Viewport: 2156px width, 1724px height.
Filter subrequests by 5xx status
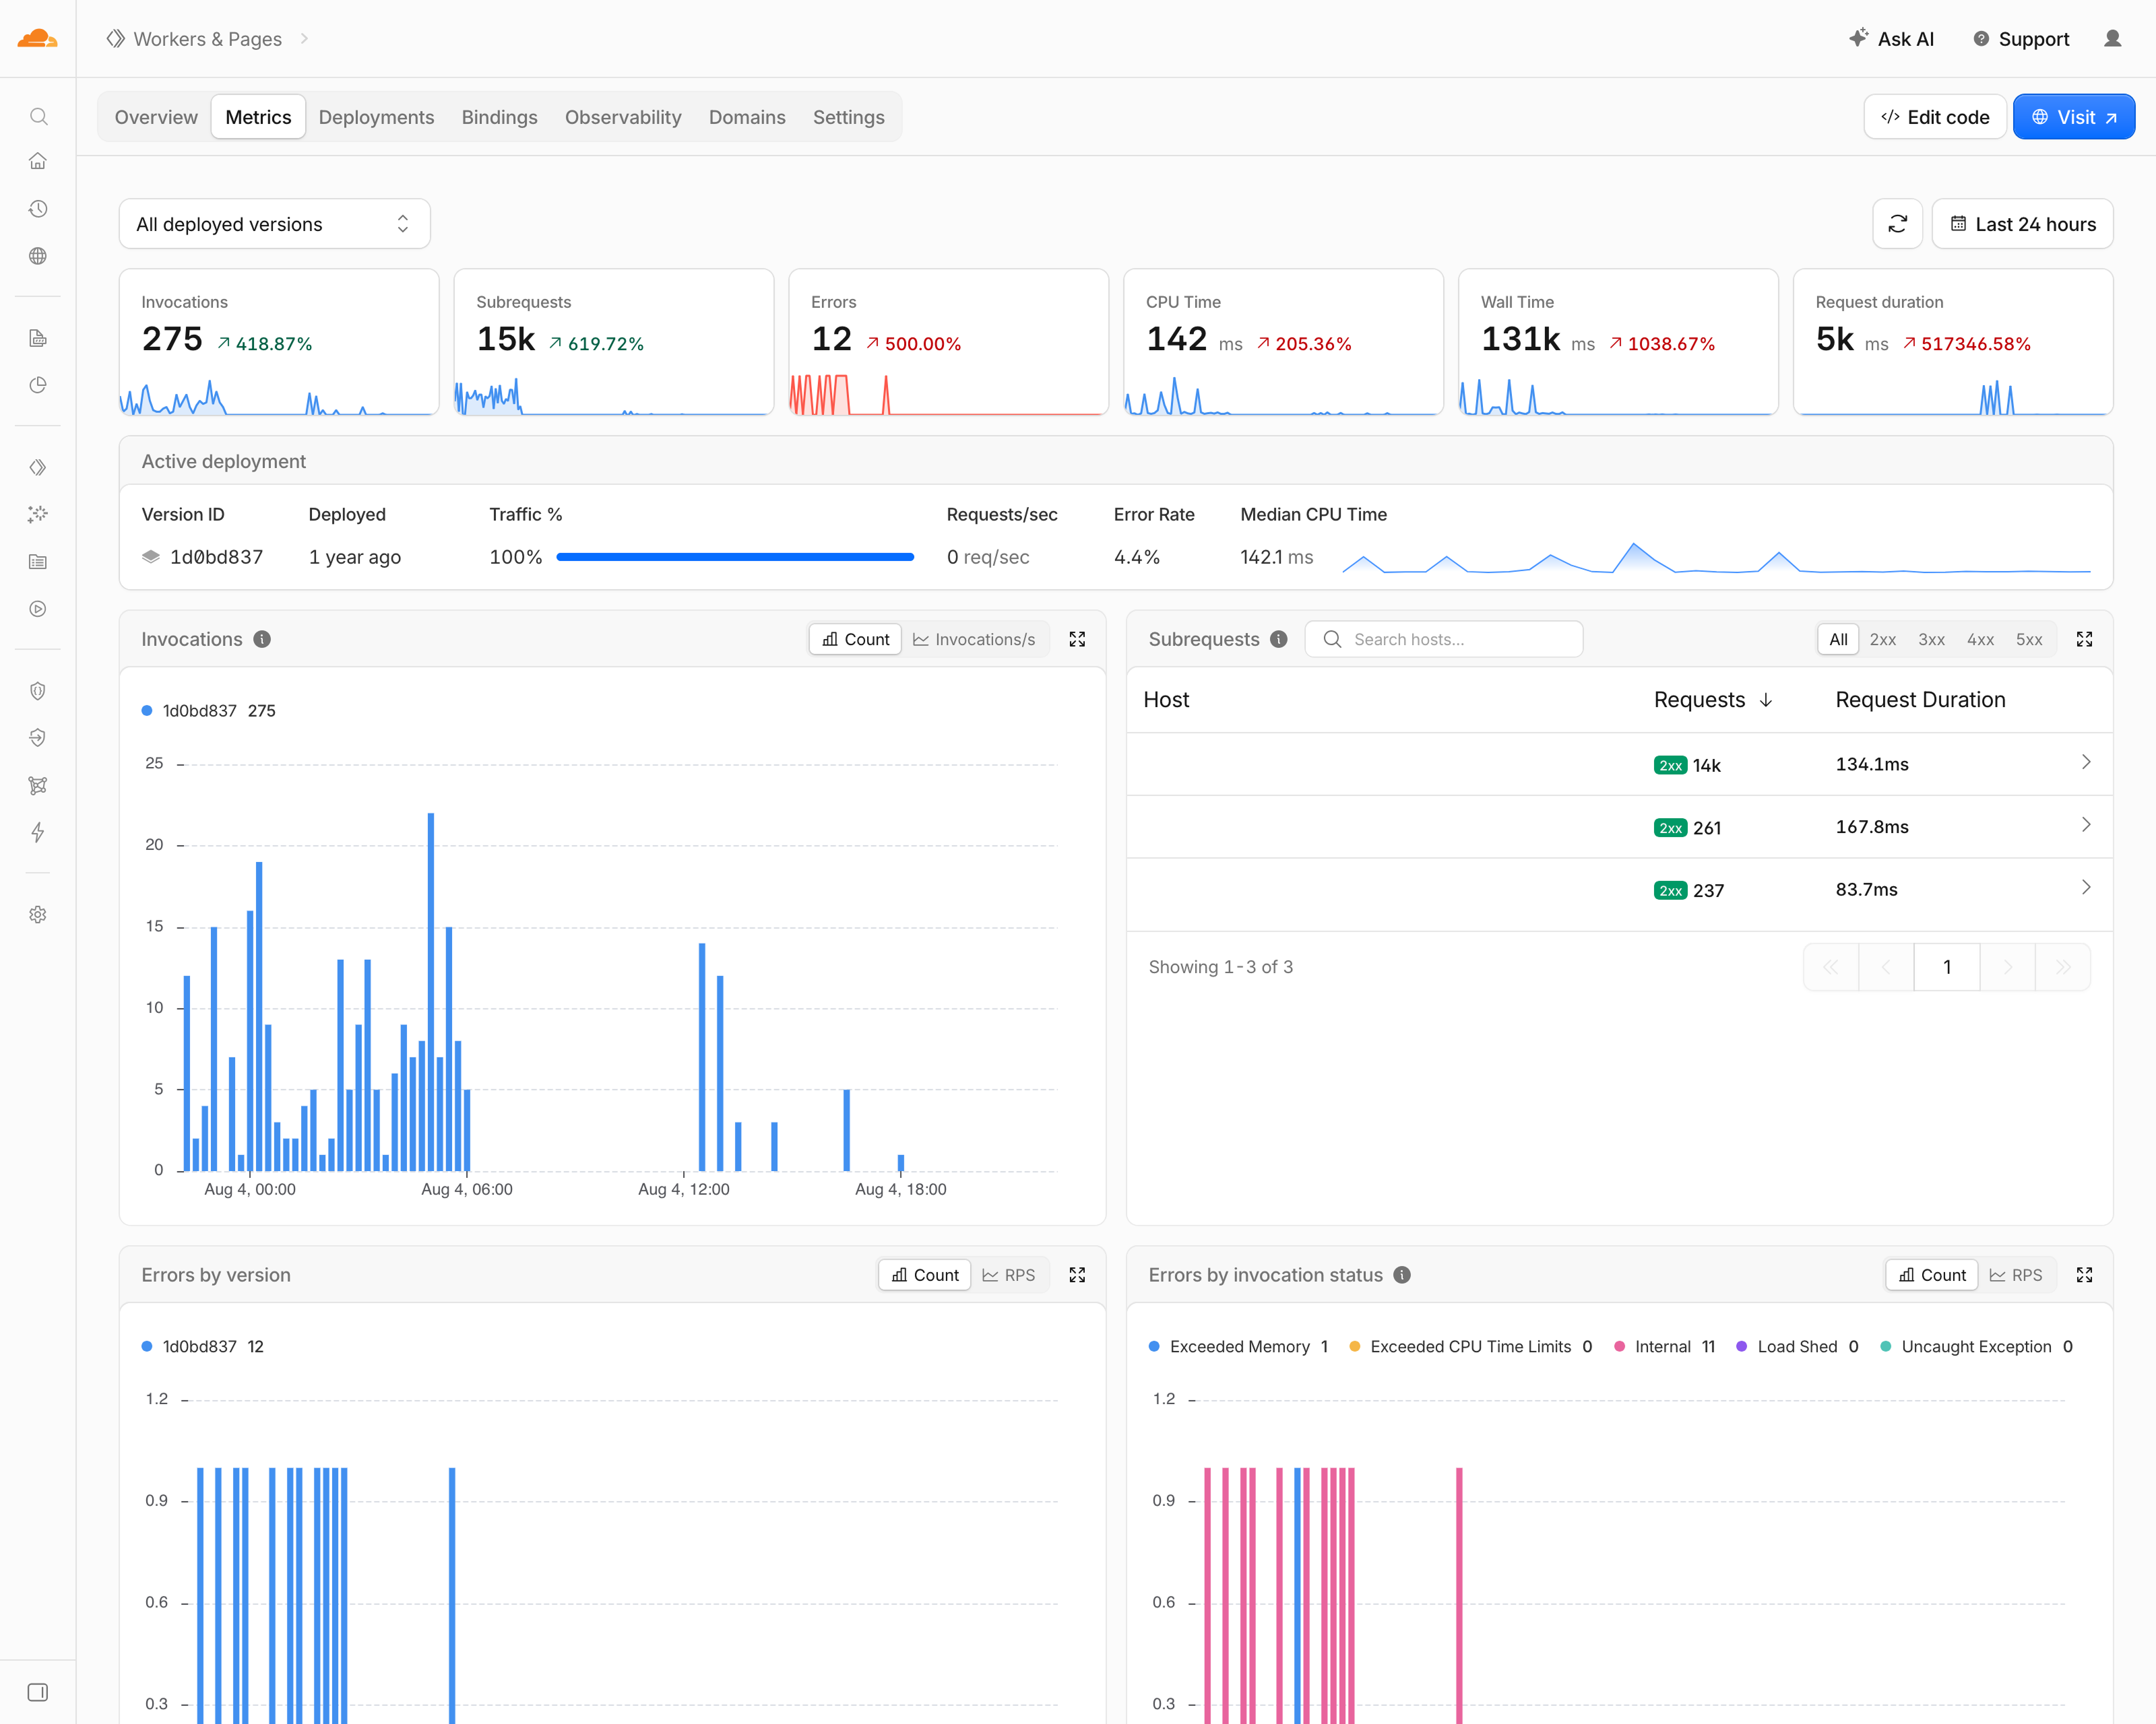point(2029,640)
